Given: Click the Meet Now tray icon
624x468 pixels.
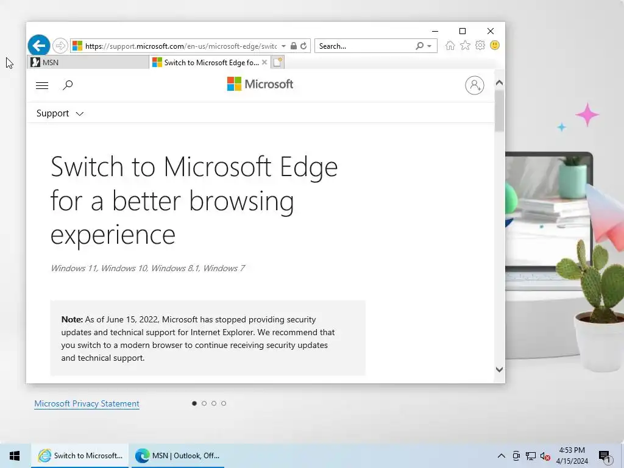Looking at the screenshot, I should [516, 456].
